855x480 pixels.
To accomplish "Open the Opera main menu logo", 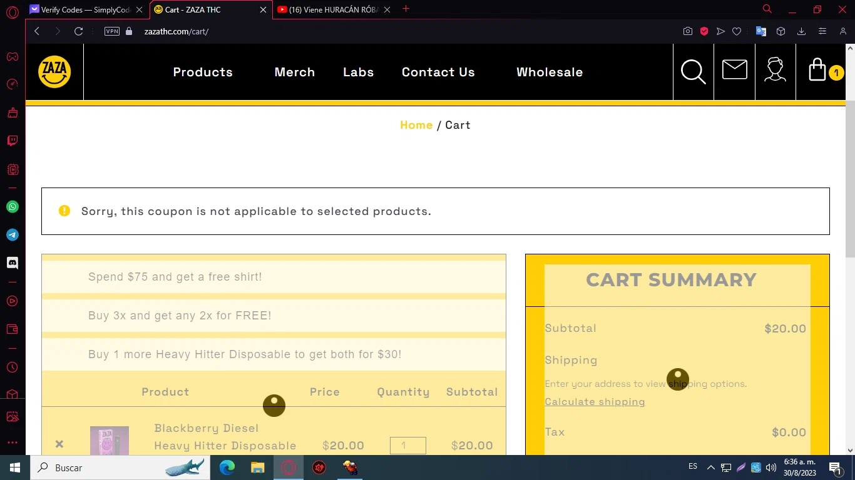I will click(13, 12).
